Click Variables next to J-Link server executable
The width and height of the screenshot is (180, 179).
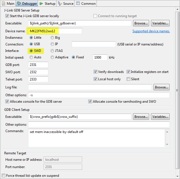(160, 23)
